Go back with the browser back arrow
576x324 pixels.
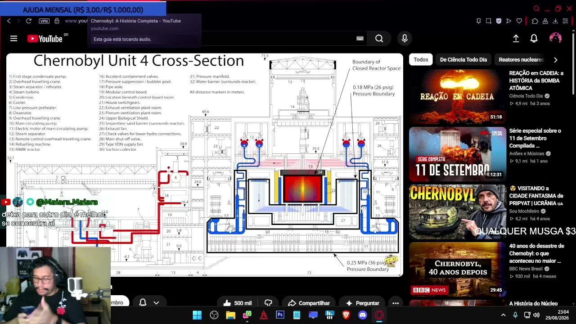click(x=9, y=21)
